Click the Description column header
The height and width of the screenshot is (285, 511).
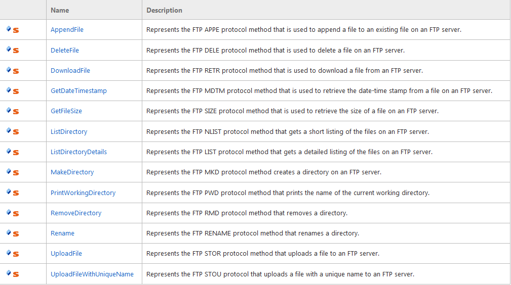click(x=164, y=10)
